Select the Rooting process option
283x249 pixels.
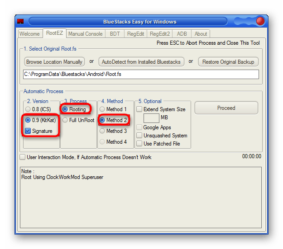coord(74,109)
